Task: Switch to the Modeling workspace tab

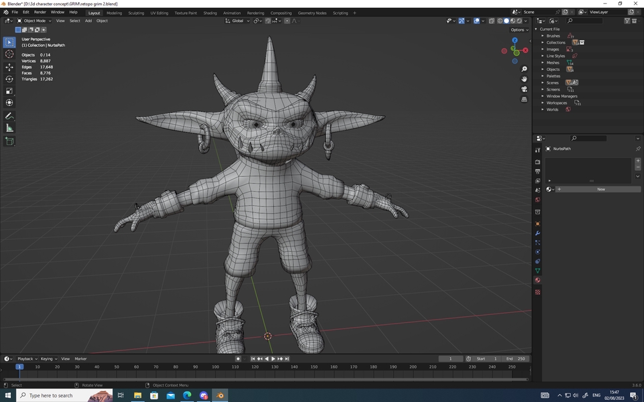Action: click(114, 13)
